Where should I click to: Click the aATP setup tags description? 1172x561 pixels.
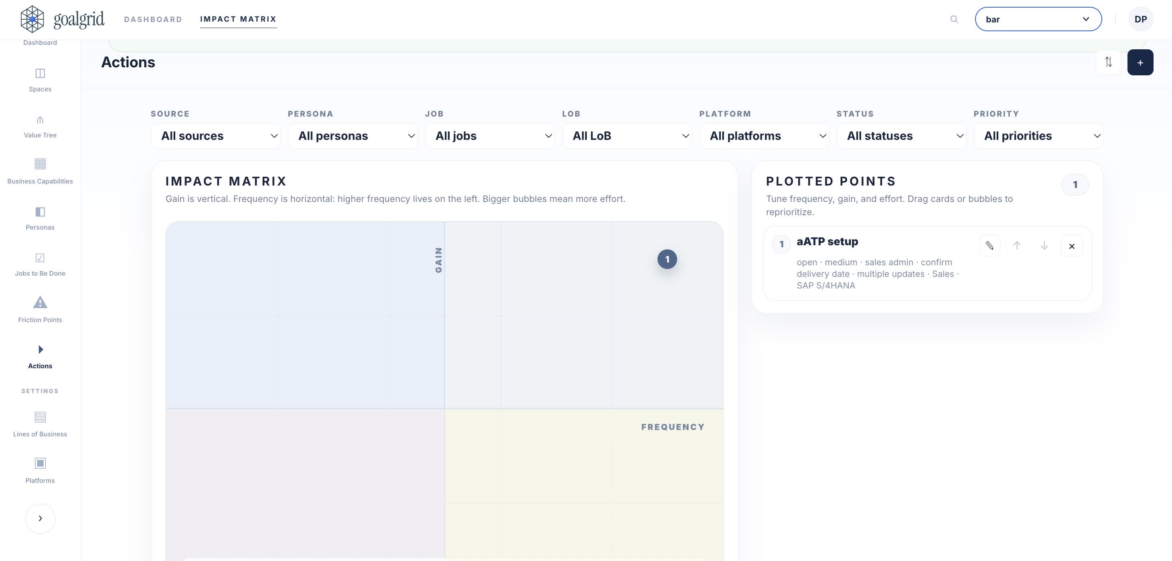(878, 274)
